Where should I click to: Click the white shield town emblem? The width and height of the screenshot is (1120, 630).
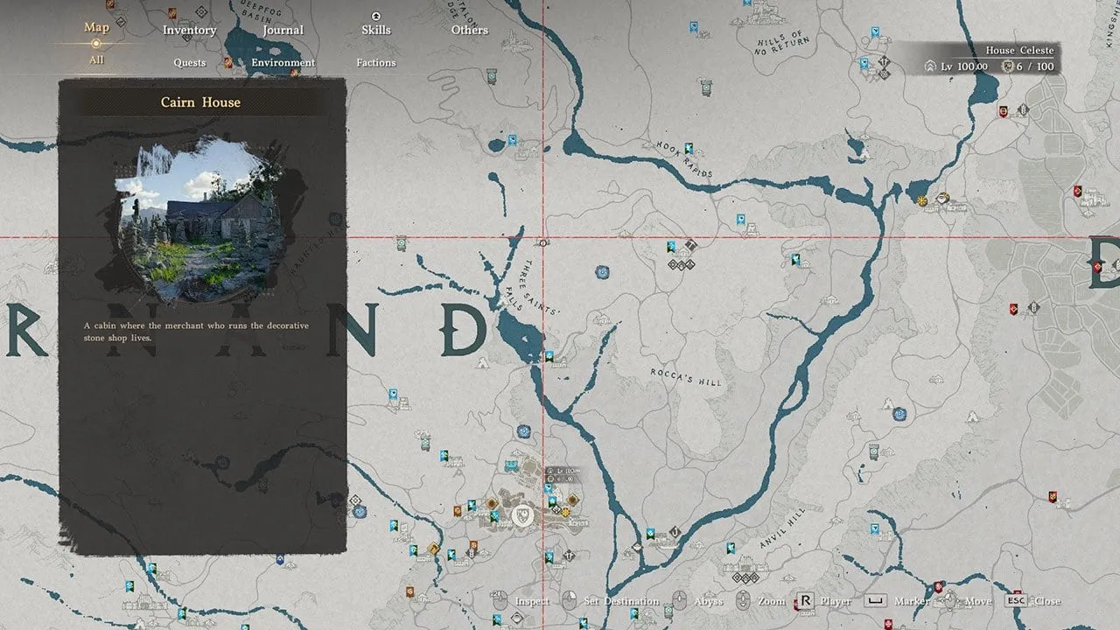[522, 515]
